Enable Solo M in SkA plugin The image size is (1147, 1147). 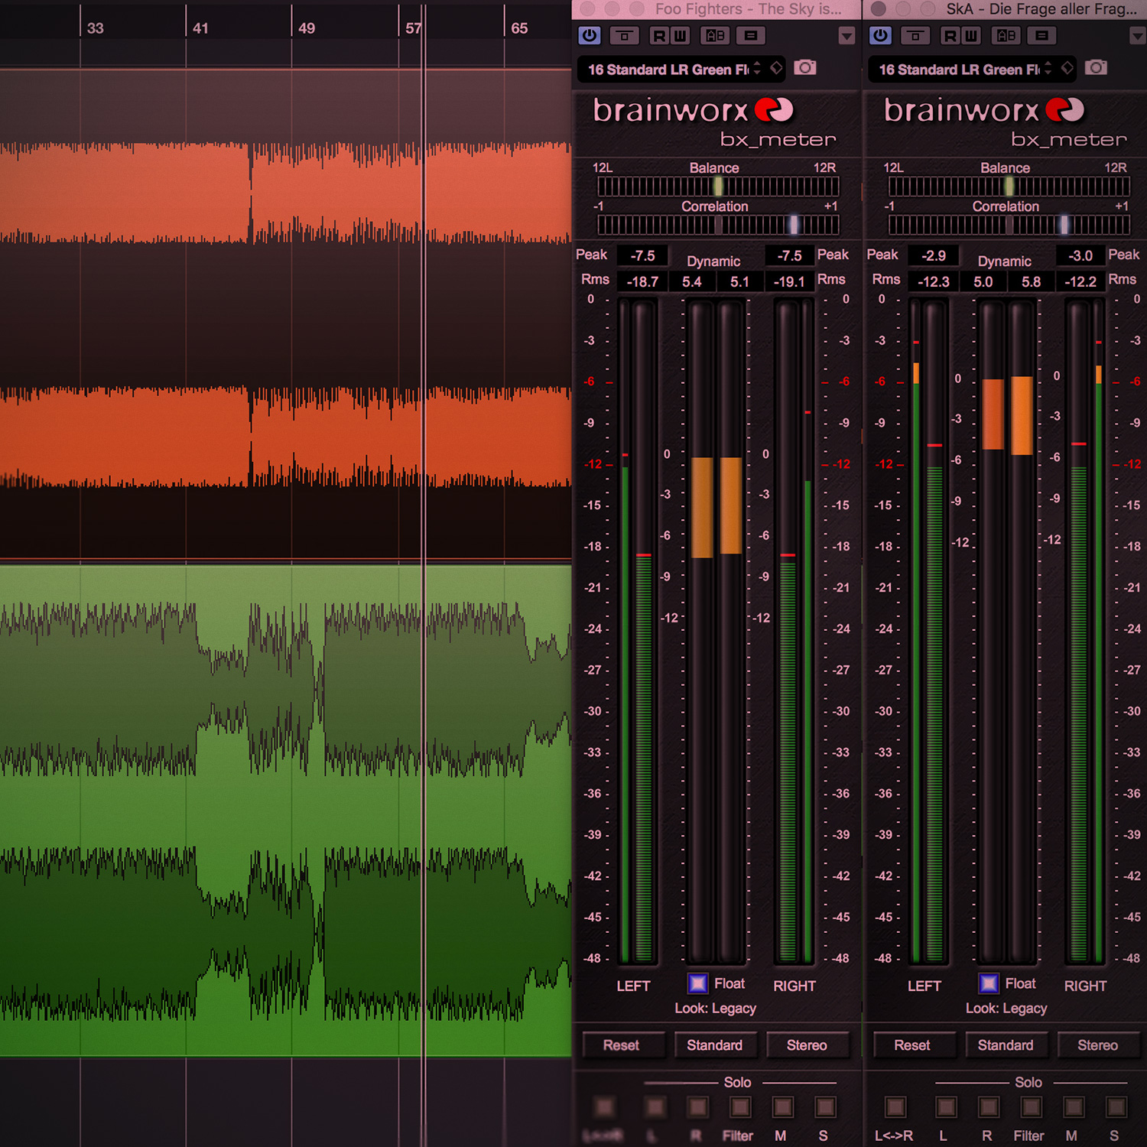[1074, 1106]
